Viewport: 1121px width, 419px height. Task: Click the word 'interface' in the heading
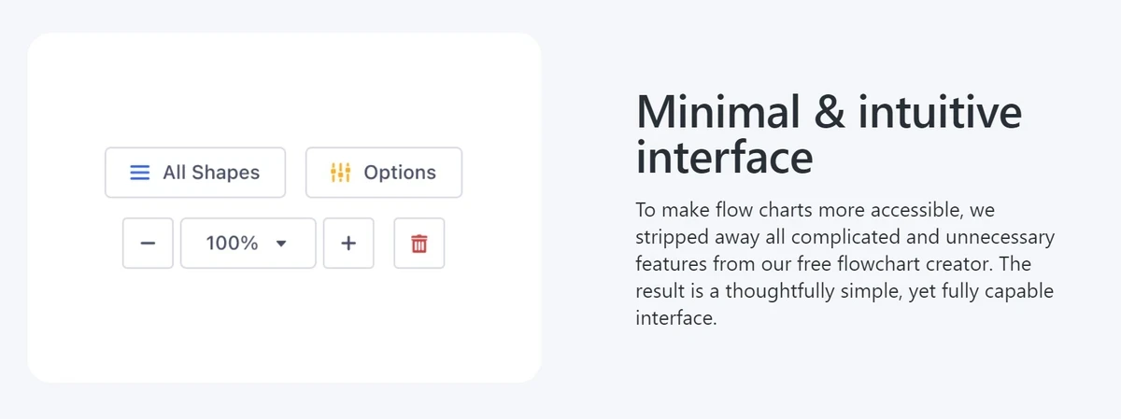(724, 157)
